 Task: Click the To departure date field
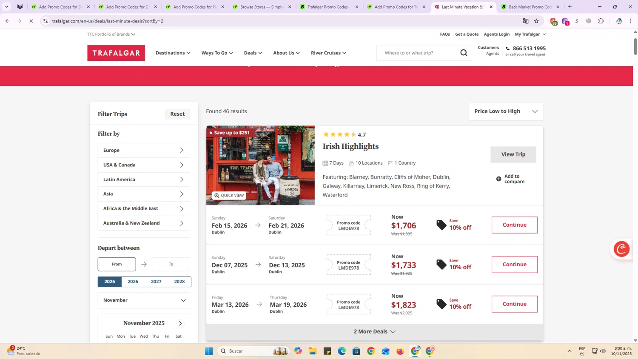tap(171, 264)
